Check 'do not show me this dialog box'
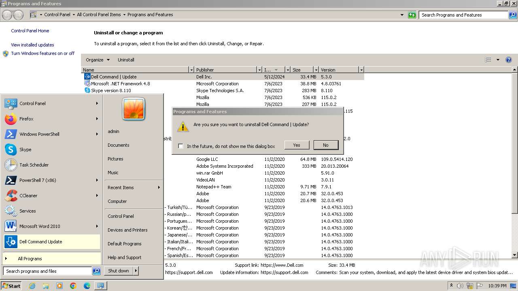 (180, 146)
